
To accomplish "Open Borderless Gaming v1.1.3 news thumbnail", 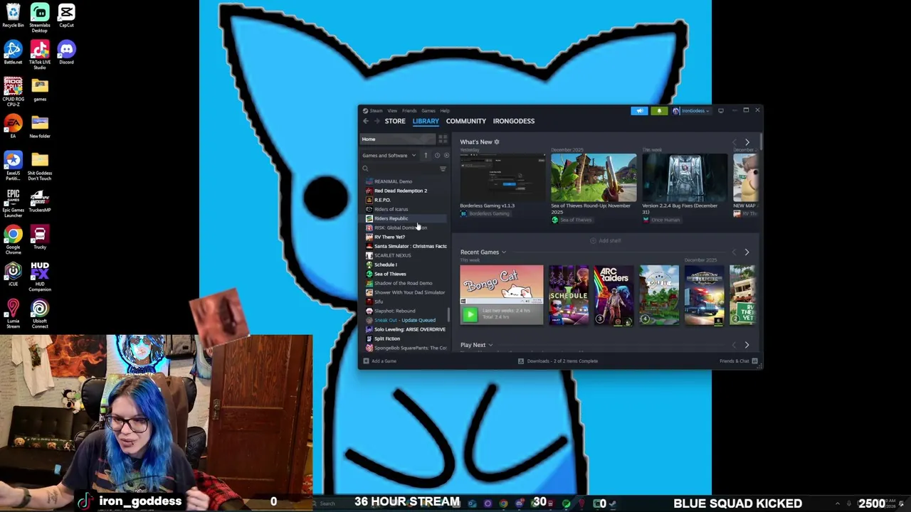I will click(502, 176).
